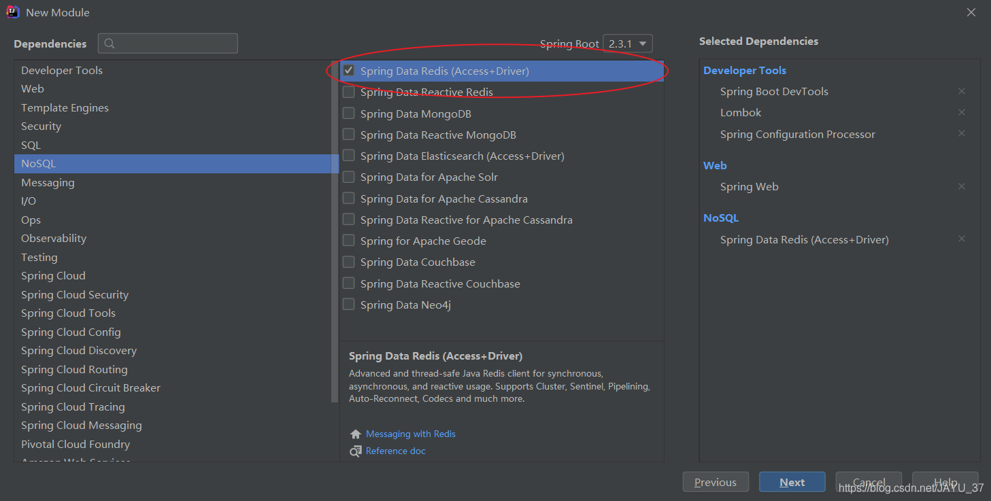
Task: Click the Previous button
Action: (x=716, y=482)
